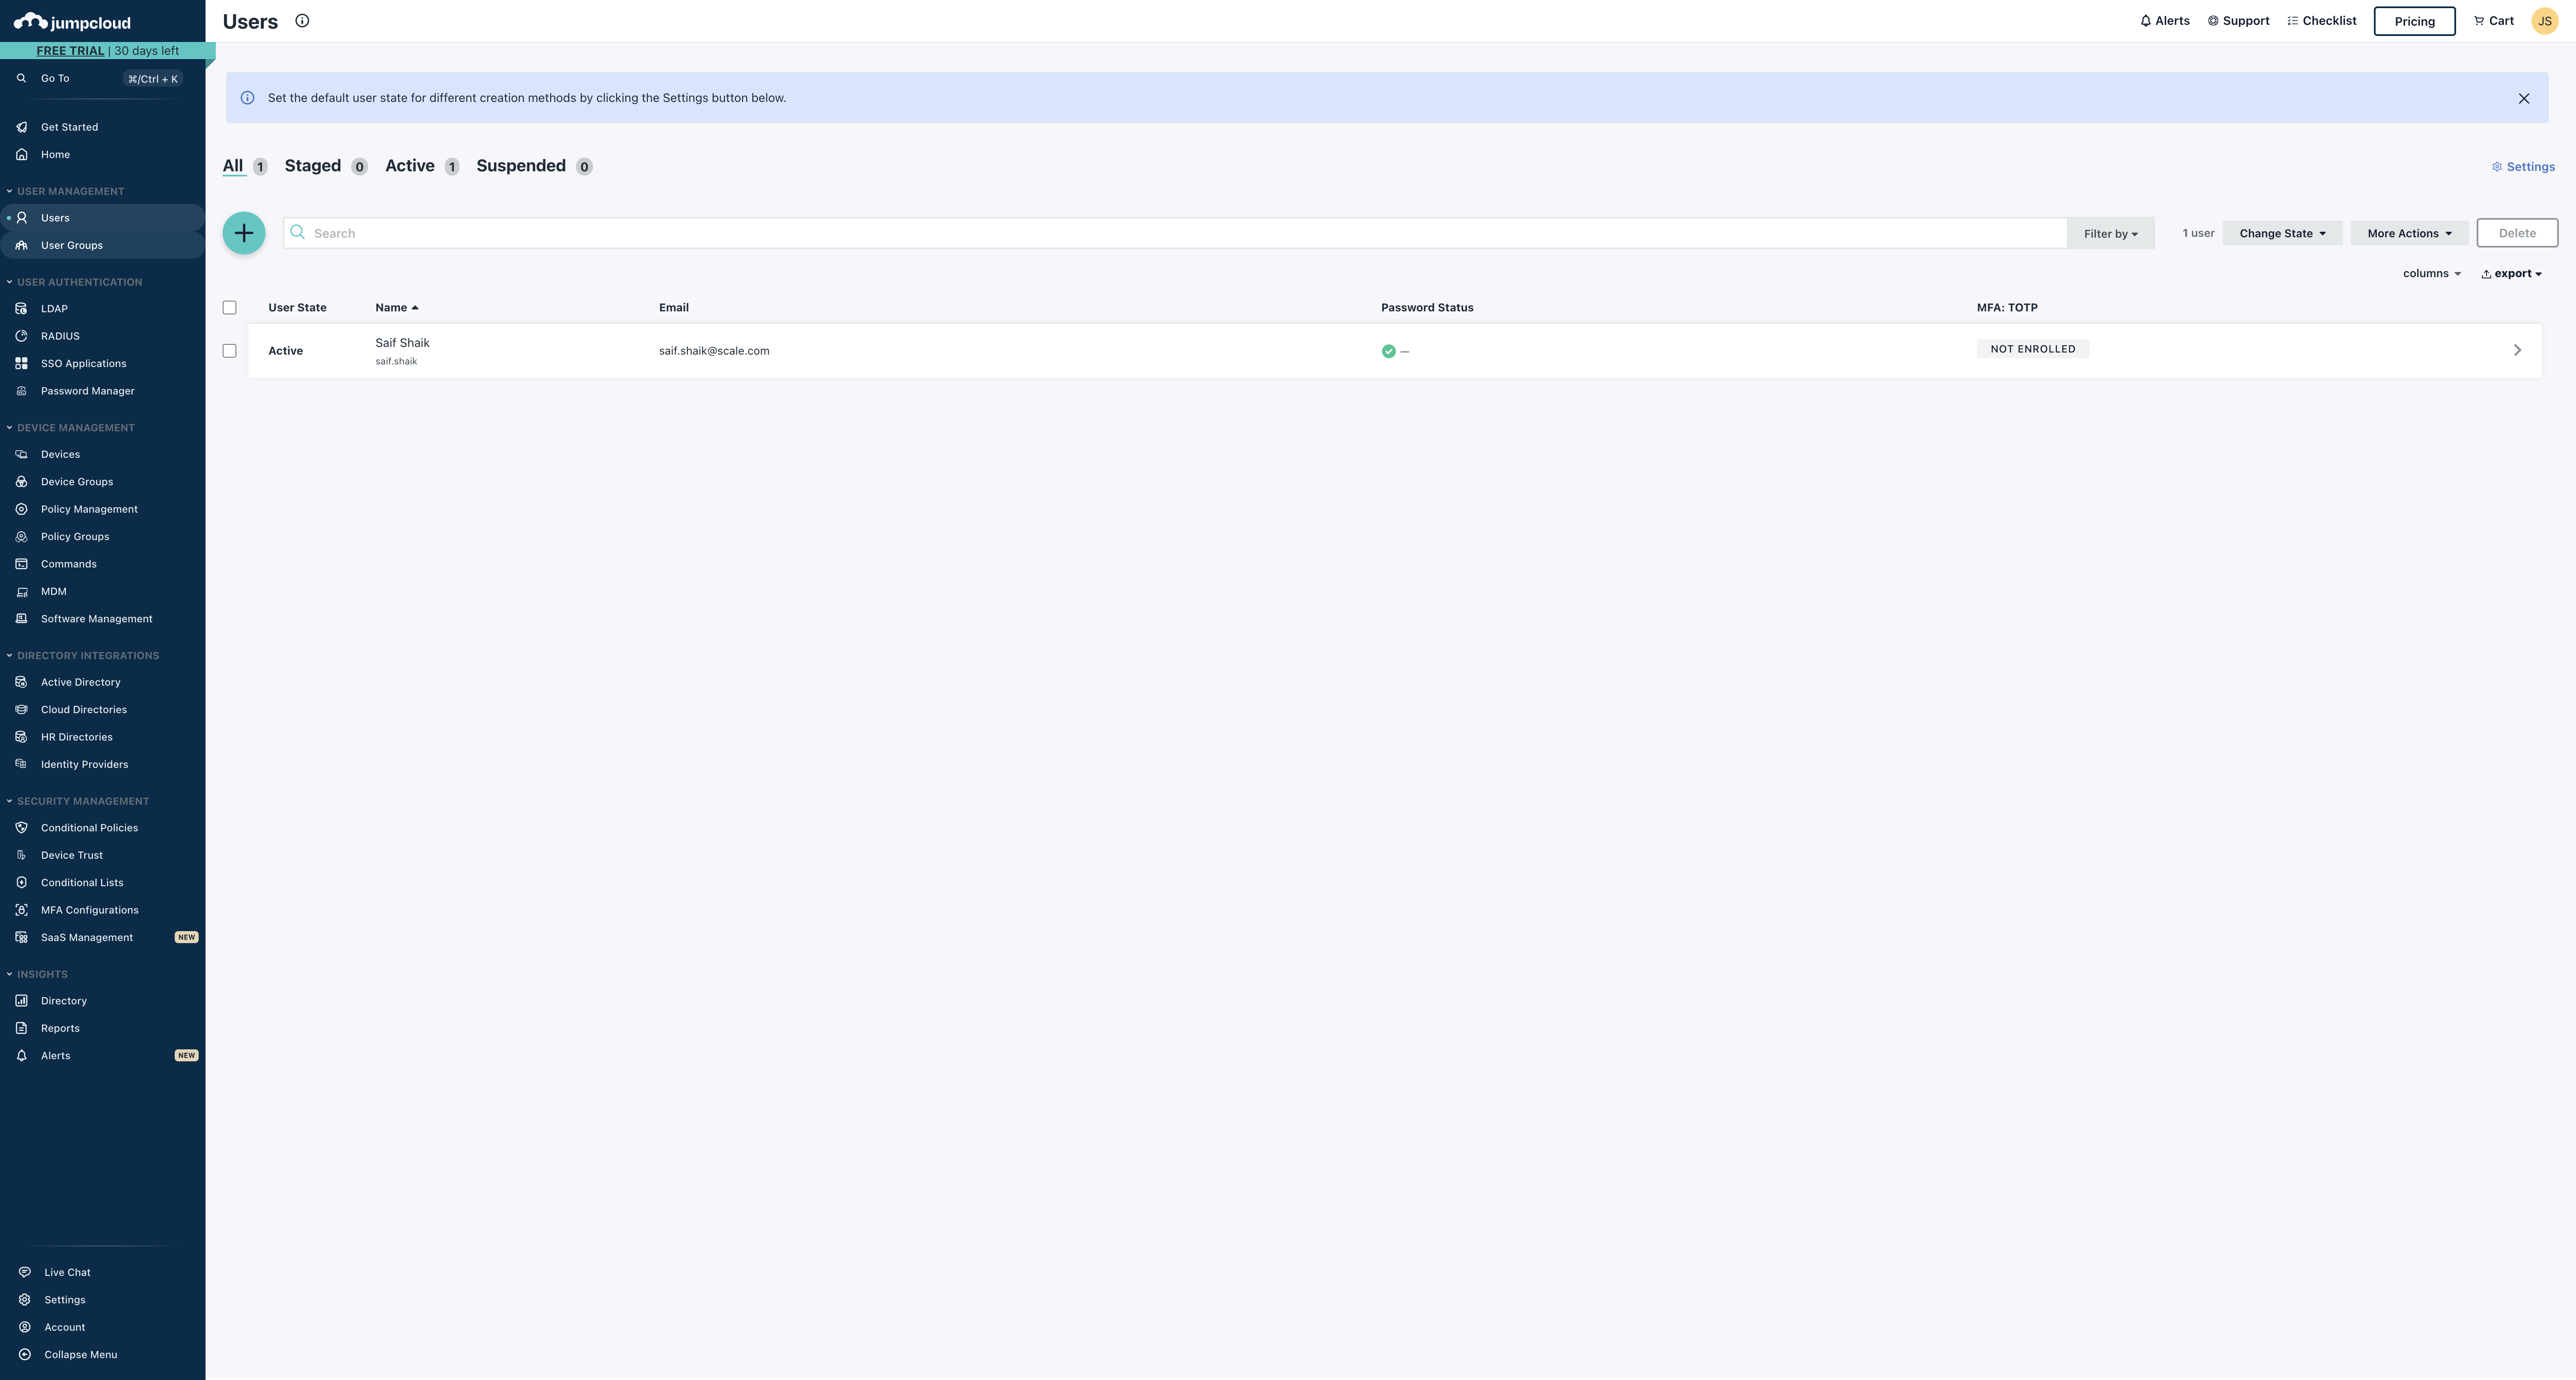Collapse the User Authentication section

[x=74, y=282]
